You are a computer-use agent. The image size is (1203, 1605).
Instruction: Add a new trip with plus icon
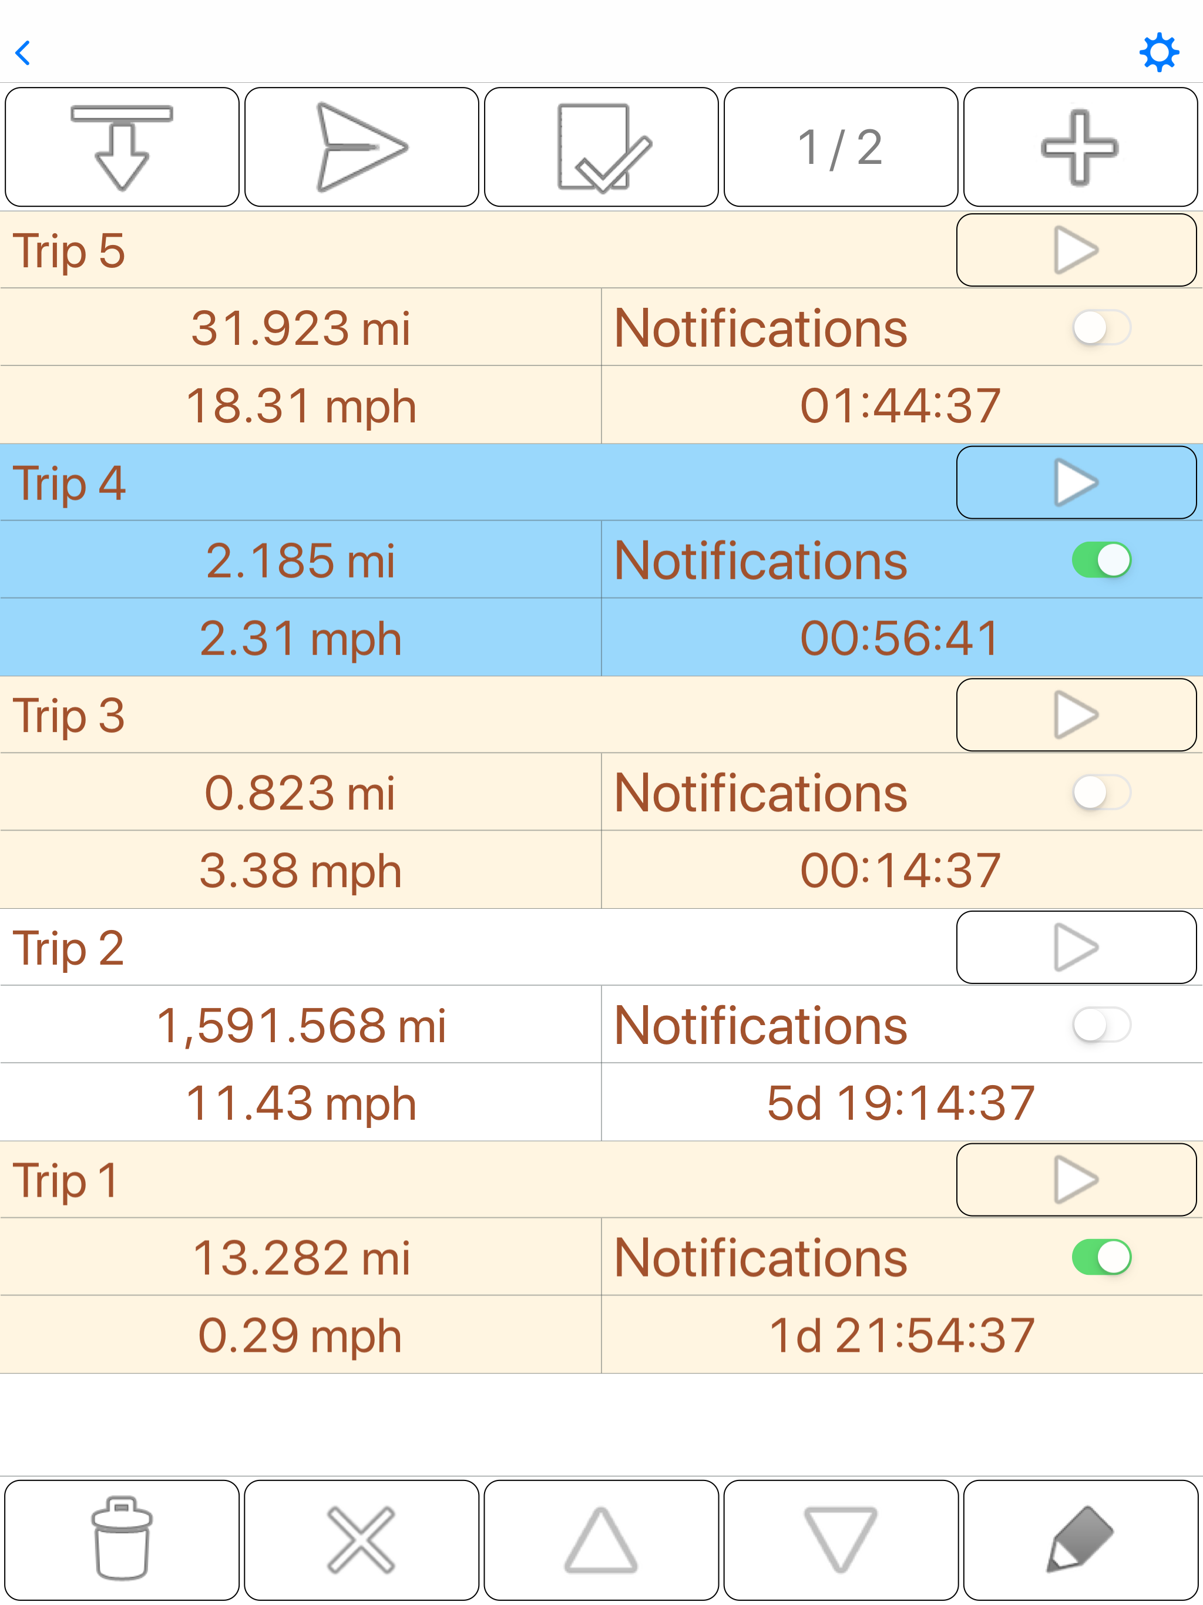tap(1080, 147)
